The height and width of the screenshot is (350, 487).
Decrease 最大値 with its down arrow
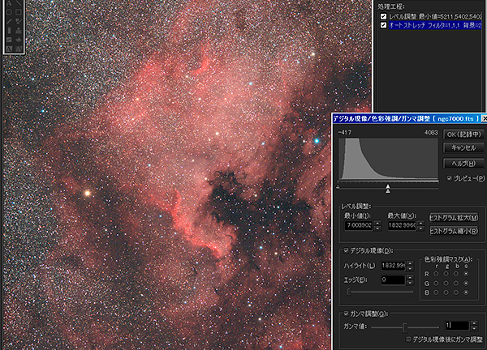420,228
